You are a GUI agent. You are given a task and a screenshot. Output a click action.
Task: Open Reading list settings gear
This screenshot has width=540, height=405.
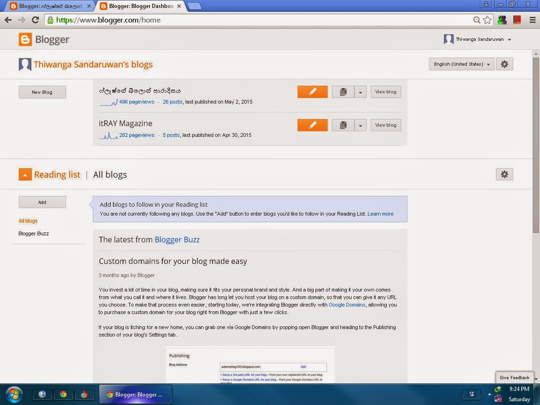(504, 174)
